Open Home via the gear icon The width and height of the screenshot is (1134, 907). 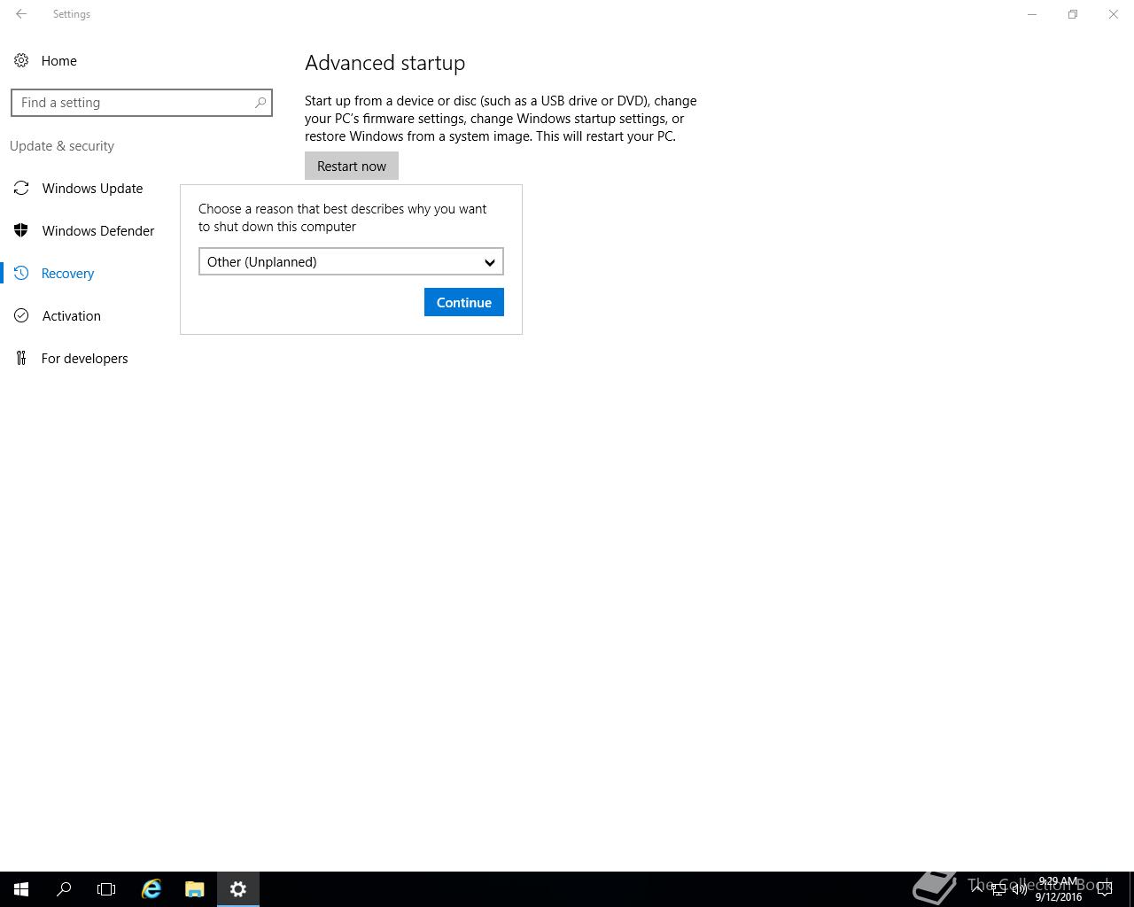[21, 60]
